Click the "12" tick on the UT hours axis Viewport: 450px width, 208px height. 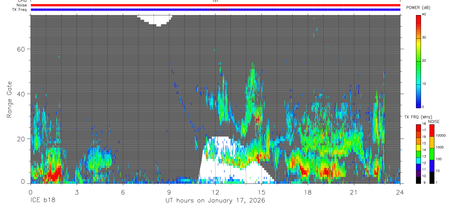click(215, 192)
